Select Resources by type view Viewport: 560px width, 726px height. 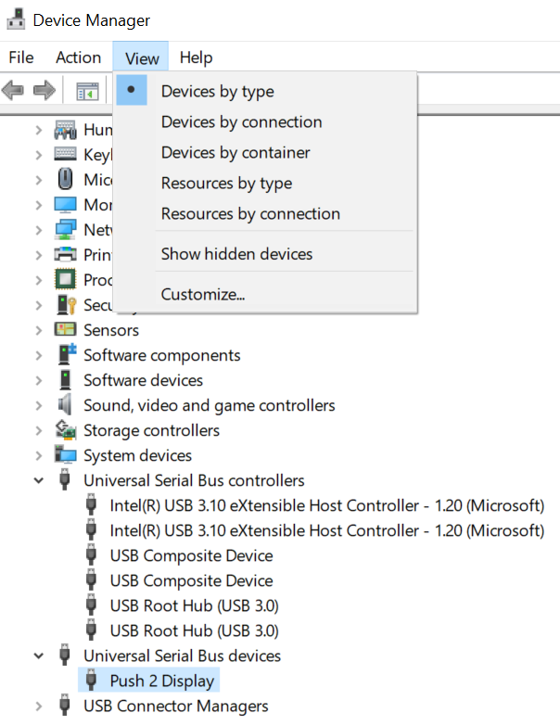[x=226, y=183]
